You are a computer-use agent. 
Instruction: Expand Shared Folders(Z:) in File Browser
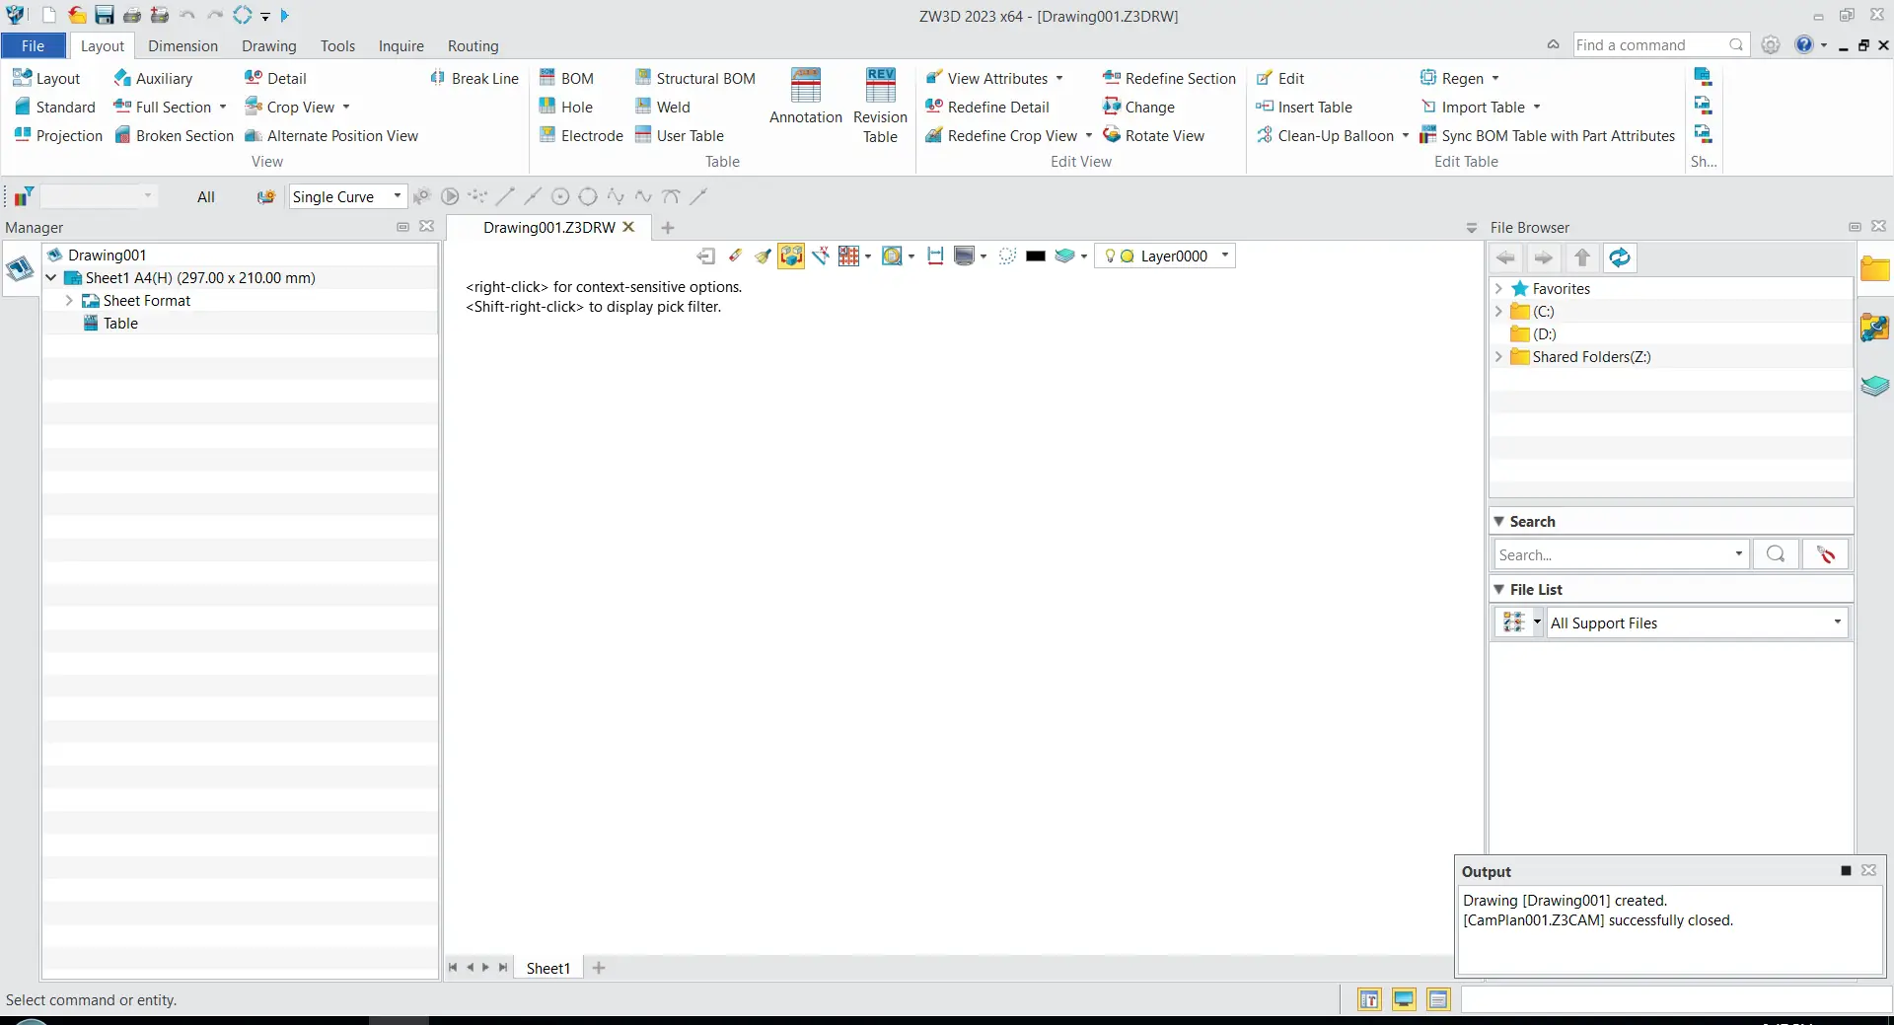[x=1498, y=357]
